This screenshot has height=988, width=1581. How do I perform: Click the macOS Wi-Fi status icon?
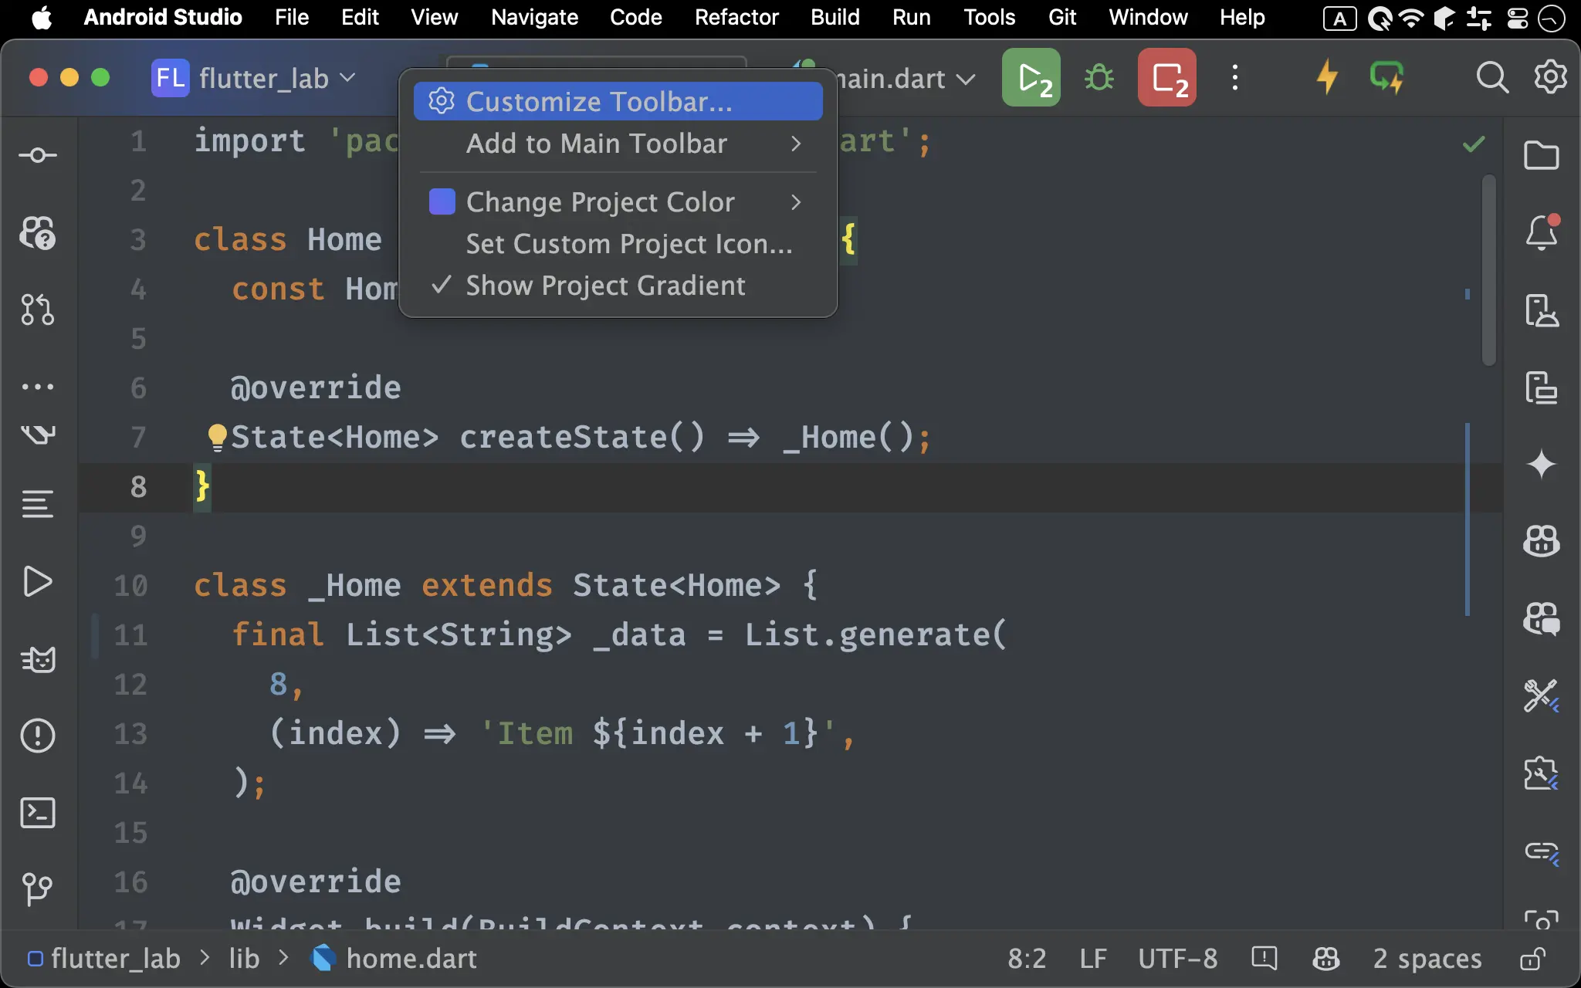[x=1411, y=17]
